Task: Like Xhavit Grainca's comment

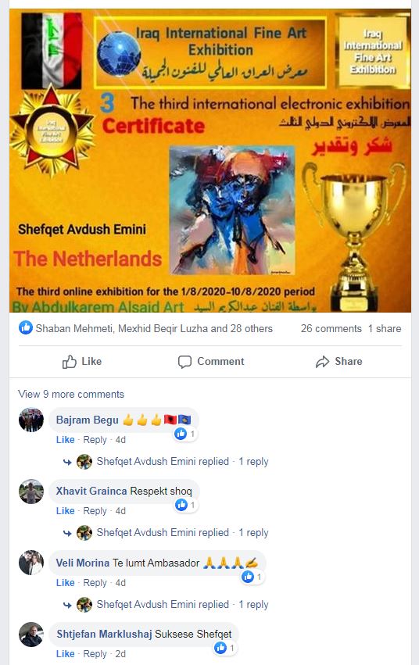Action: [66, 511]
